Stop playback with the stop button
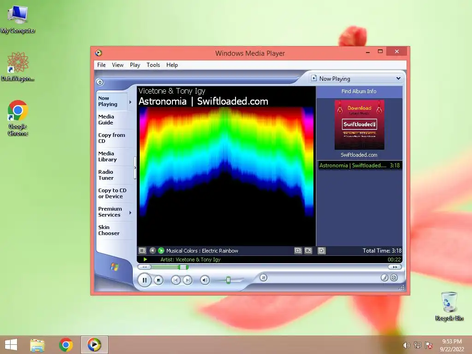Viewport: 472px width, 354px height. coord(159,280)
